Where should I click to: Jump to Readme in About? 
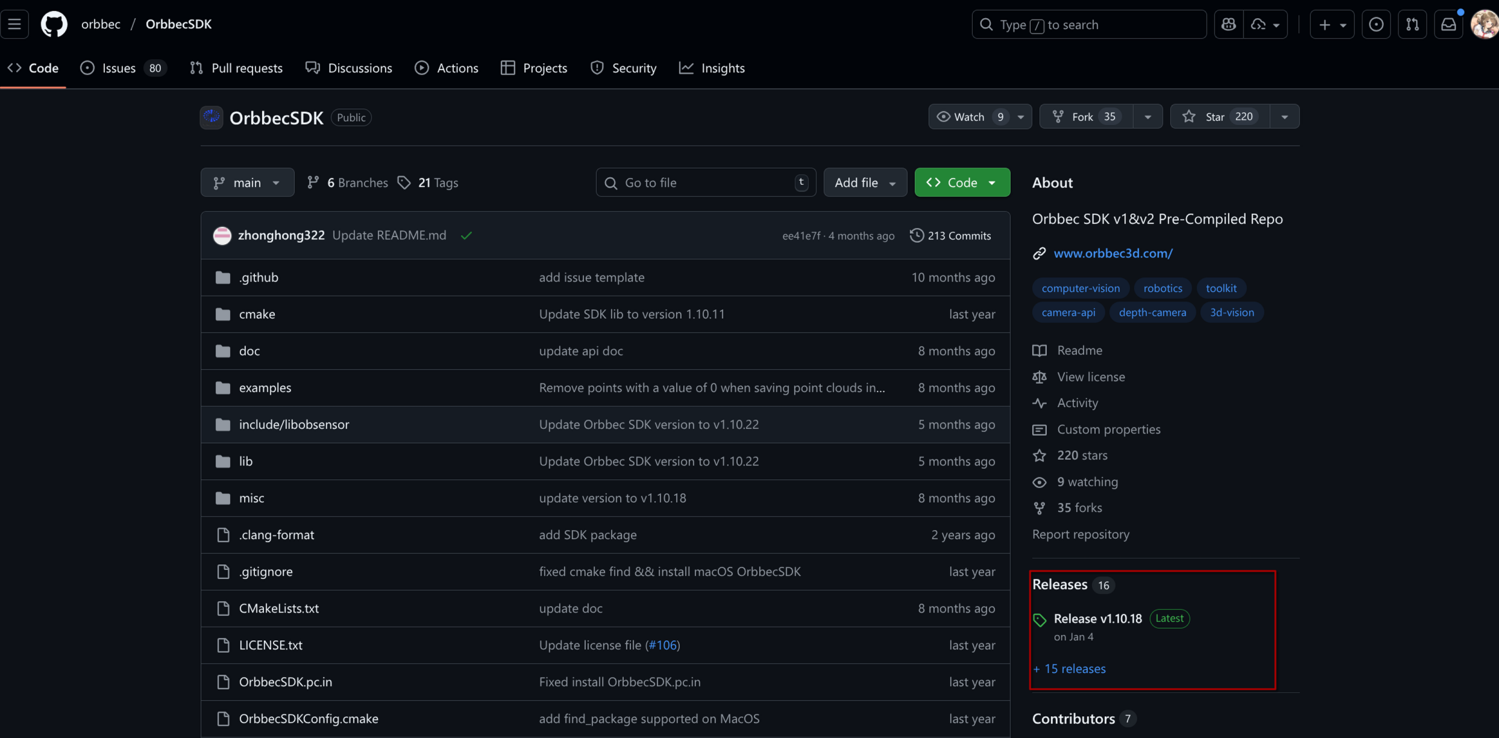coord(1079,350)
